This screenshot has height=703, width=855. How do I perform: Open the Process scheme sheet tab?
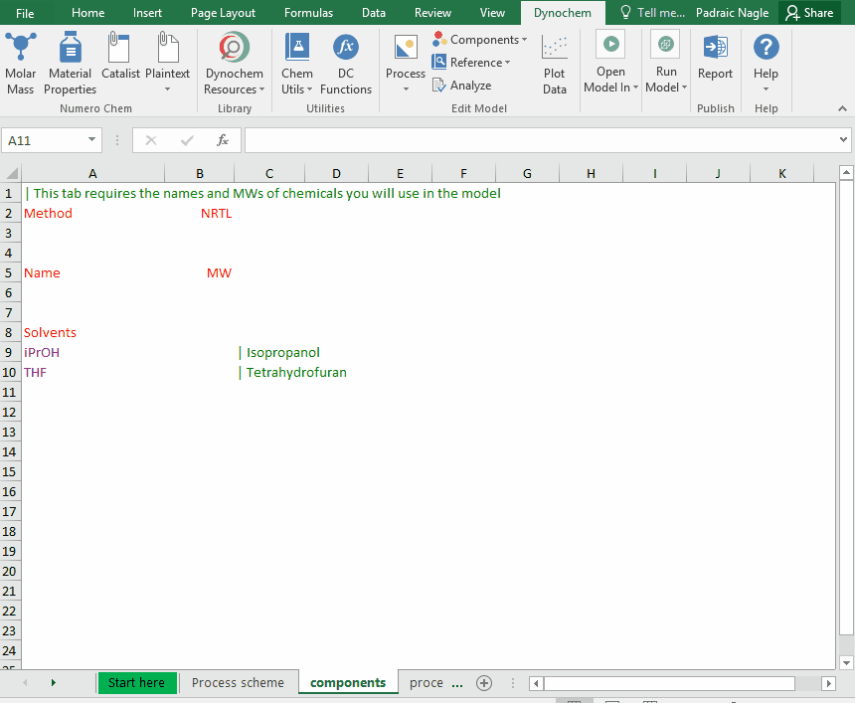(238, 682)
